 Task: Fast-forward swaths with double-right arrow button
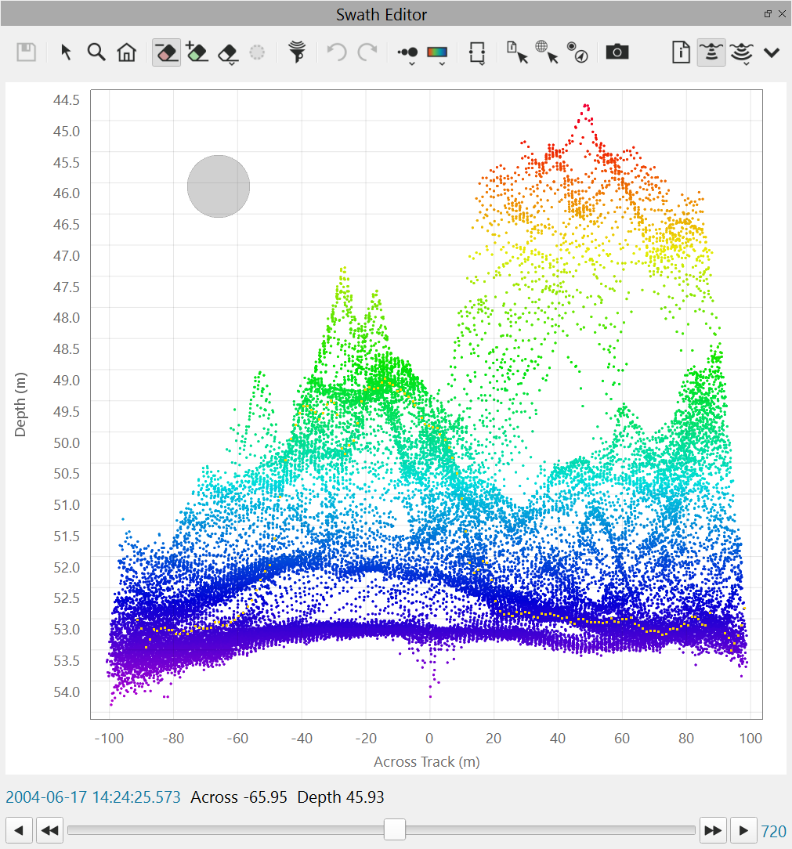tap(713, 830)
